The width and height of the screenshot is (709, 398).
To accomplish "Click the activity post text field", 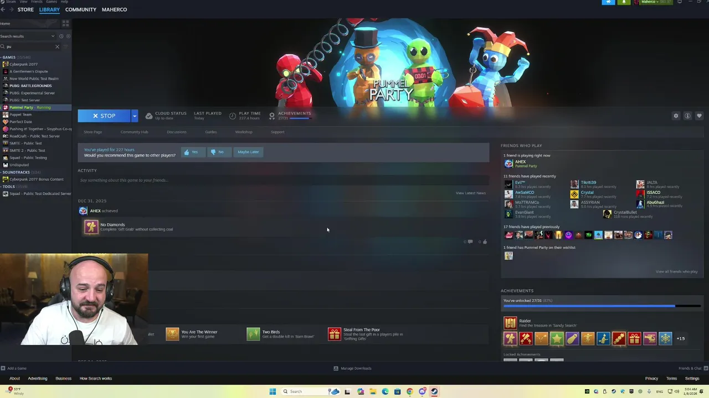I will coord(282,180).
